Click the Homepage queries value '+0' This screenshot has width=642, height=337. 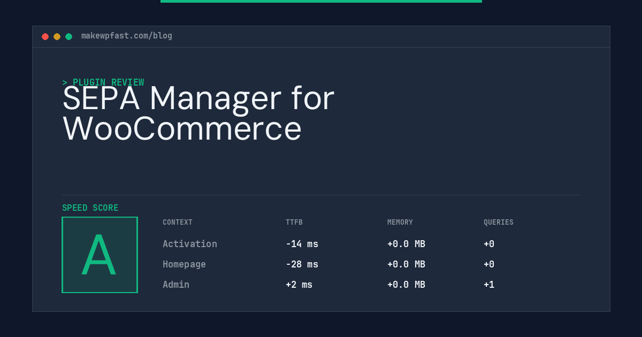[x=489, y=264]
